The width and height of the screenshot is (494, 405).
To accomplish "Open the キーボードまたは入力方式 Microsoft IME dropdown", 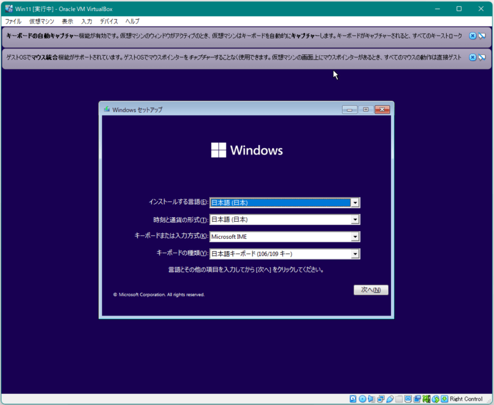I will coord(284,237).
